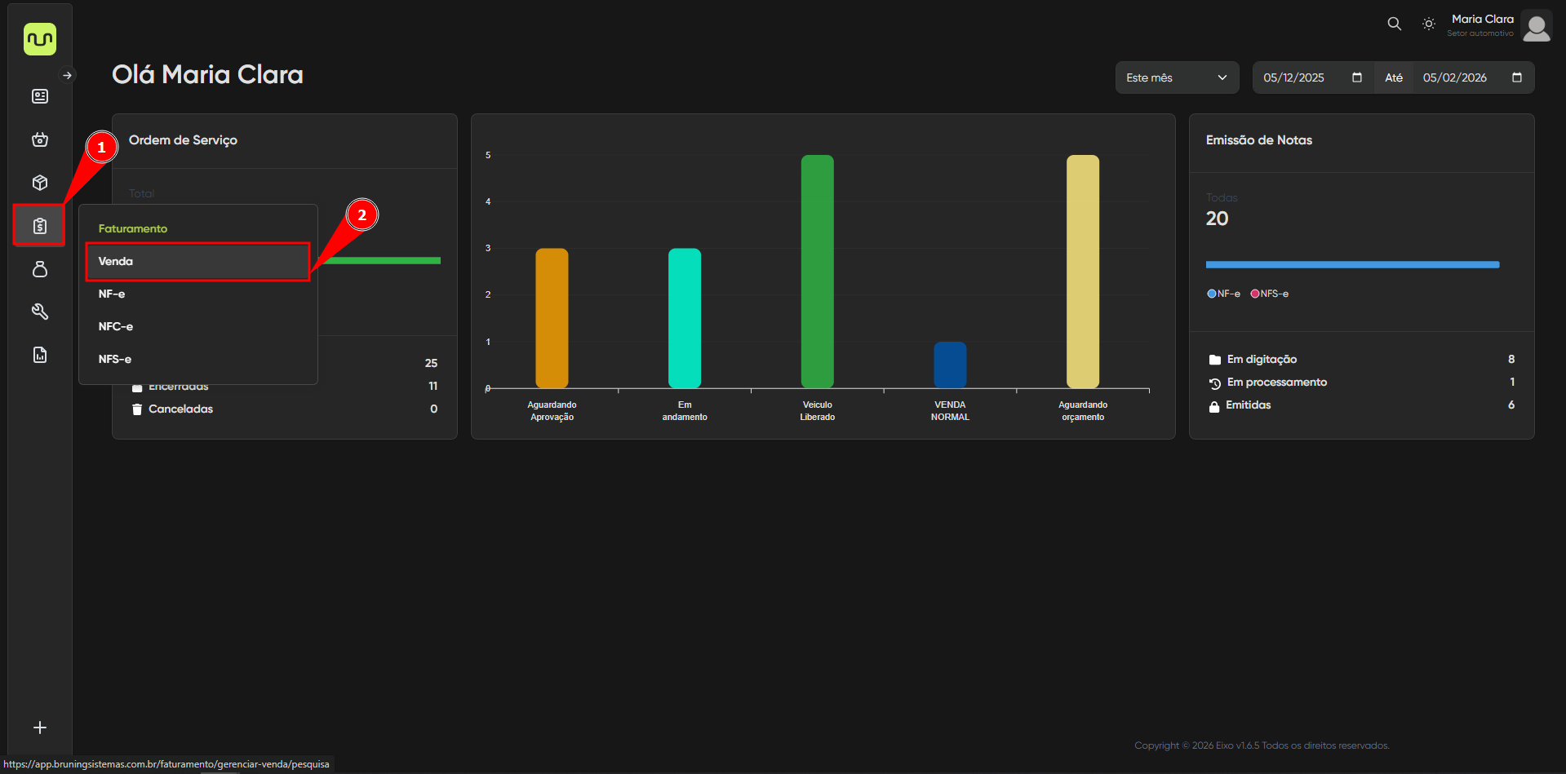The image size is (1566, 774).
Task: Open the wrench tools sidebar icon
Action: coord(40,312)
